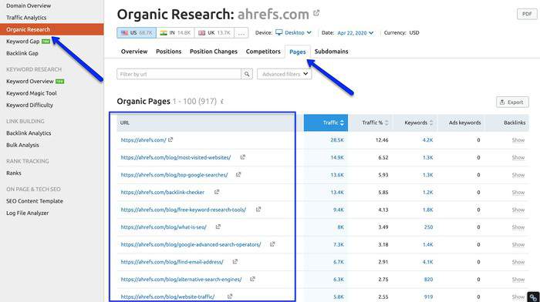Screen dimensions: 540x302
Task: Sort by the Traffic column header
Action: tap(326, 122)
